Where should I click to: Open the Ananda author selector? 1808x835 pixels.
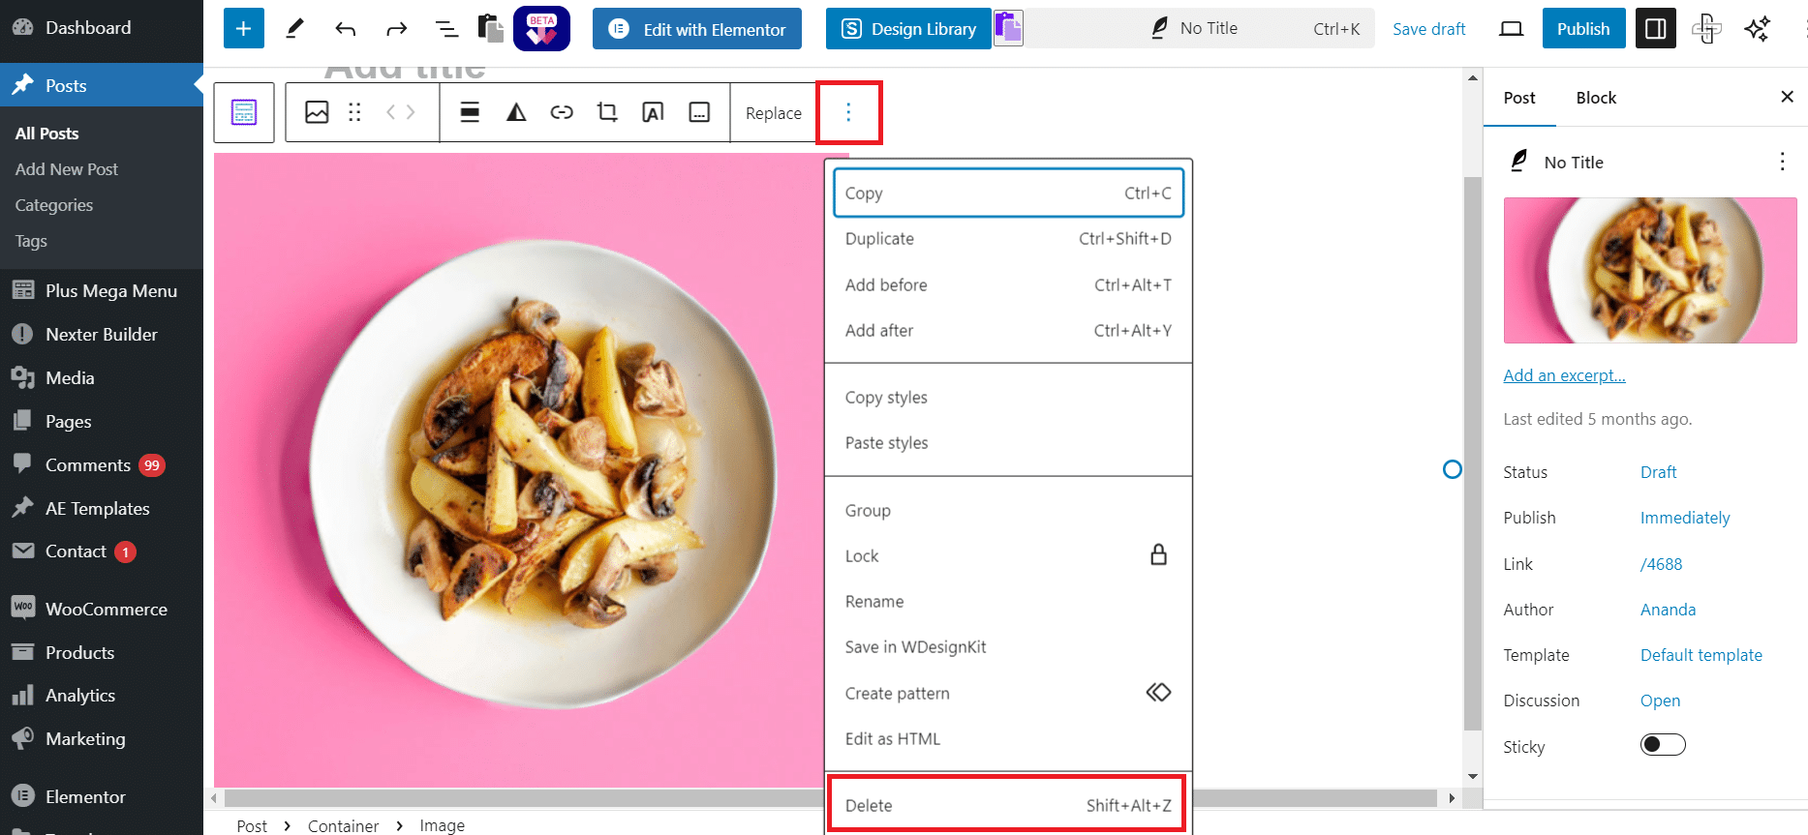point(1668,610)
